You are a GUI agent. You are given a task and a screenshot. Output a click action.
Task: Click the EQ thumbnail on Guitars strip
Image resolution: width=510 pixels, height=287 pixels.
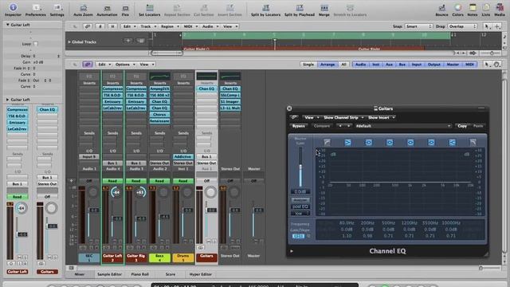206,77
